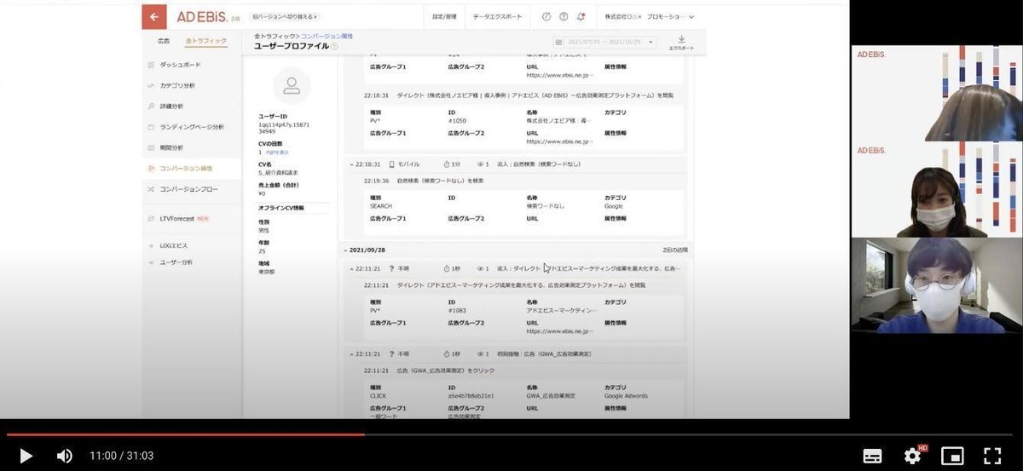
Task: Open ダッシュボード in sidebar
Action: tap(180, 65)
